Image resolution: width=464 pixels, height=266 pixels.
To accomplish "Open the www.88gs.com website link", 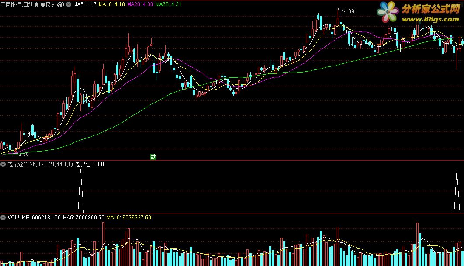I will (430, 19).
